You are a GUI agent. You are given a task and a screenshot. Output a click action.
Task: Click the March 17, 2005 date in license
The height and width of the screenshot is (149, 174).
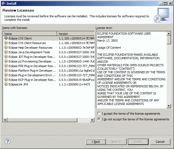[107, 41]
